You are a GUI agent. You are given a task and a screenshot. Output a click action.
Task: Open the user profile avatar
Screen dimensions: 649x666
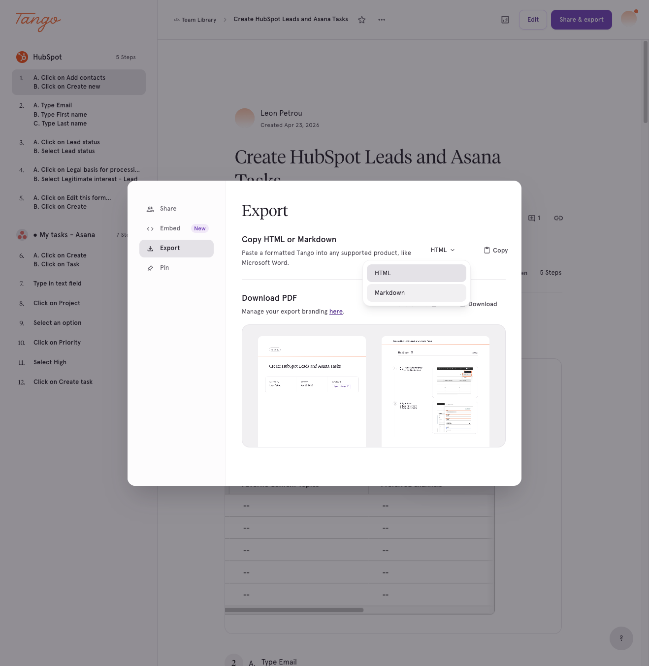[629, 19]
